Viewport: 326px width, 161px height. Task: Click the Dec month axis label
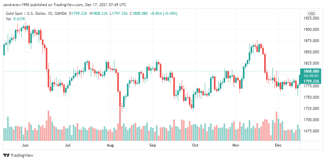pyautogui.click(x=278, y=145)
